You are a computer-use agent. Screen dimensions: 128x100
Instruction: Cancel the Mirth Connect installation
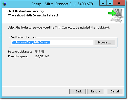[x=115, y=91]
